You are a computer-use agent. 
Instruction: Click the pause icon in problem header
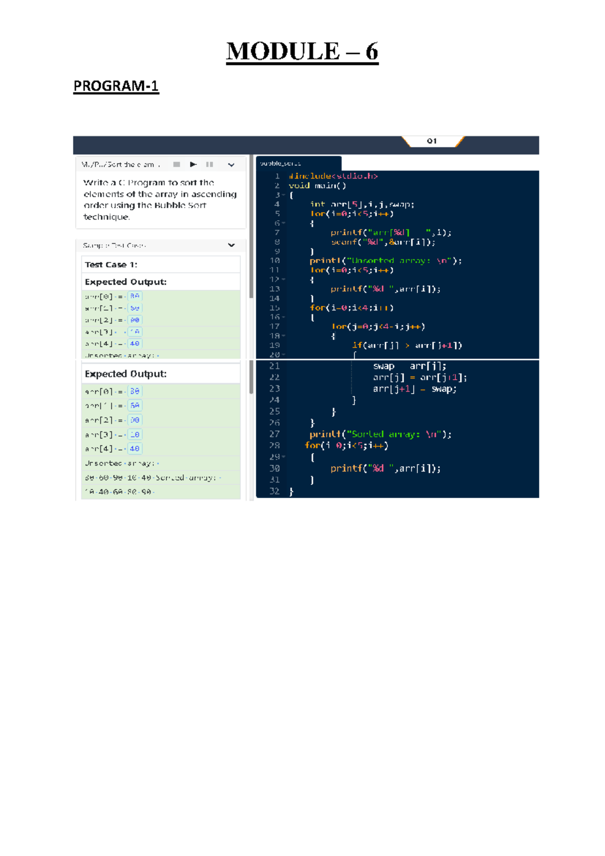click(210, 165)
